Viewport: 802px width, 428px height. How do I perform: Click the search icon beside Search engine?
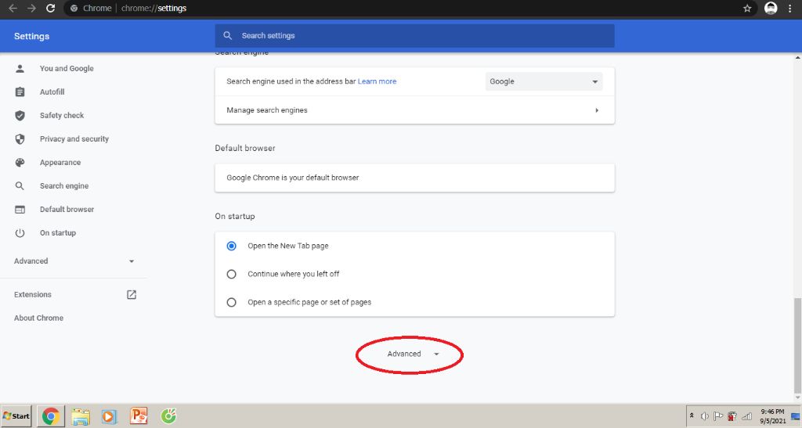click(20, 186)
